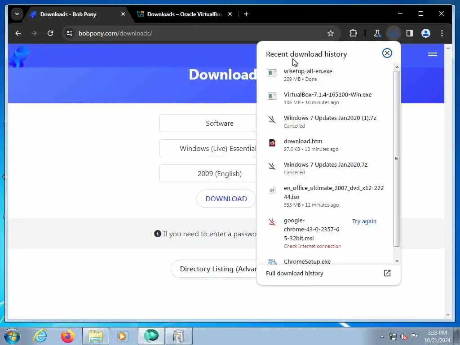Click VirtualBox-7.1.4 installer file icon
The width and height of the screenshot is (460, 345).
pos(272,96)
